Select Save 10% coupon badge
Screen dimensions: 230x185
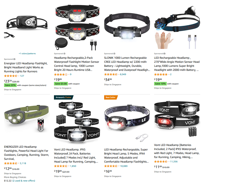tap(160, 84)
